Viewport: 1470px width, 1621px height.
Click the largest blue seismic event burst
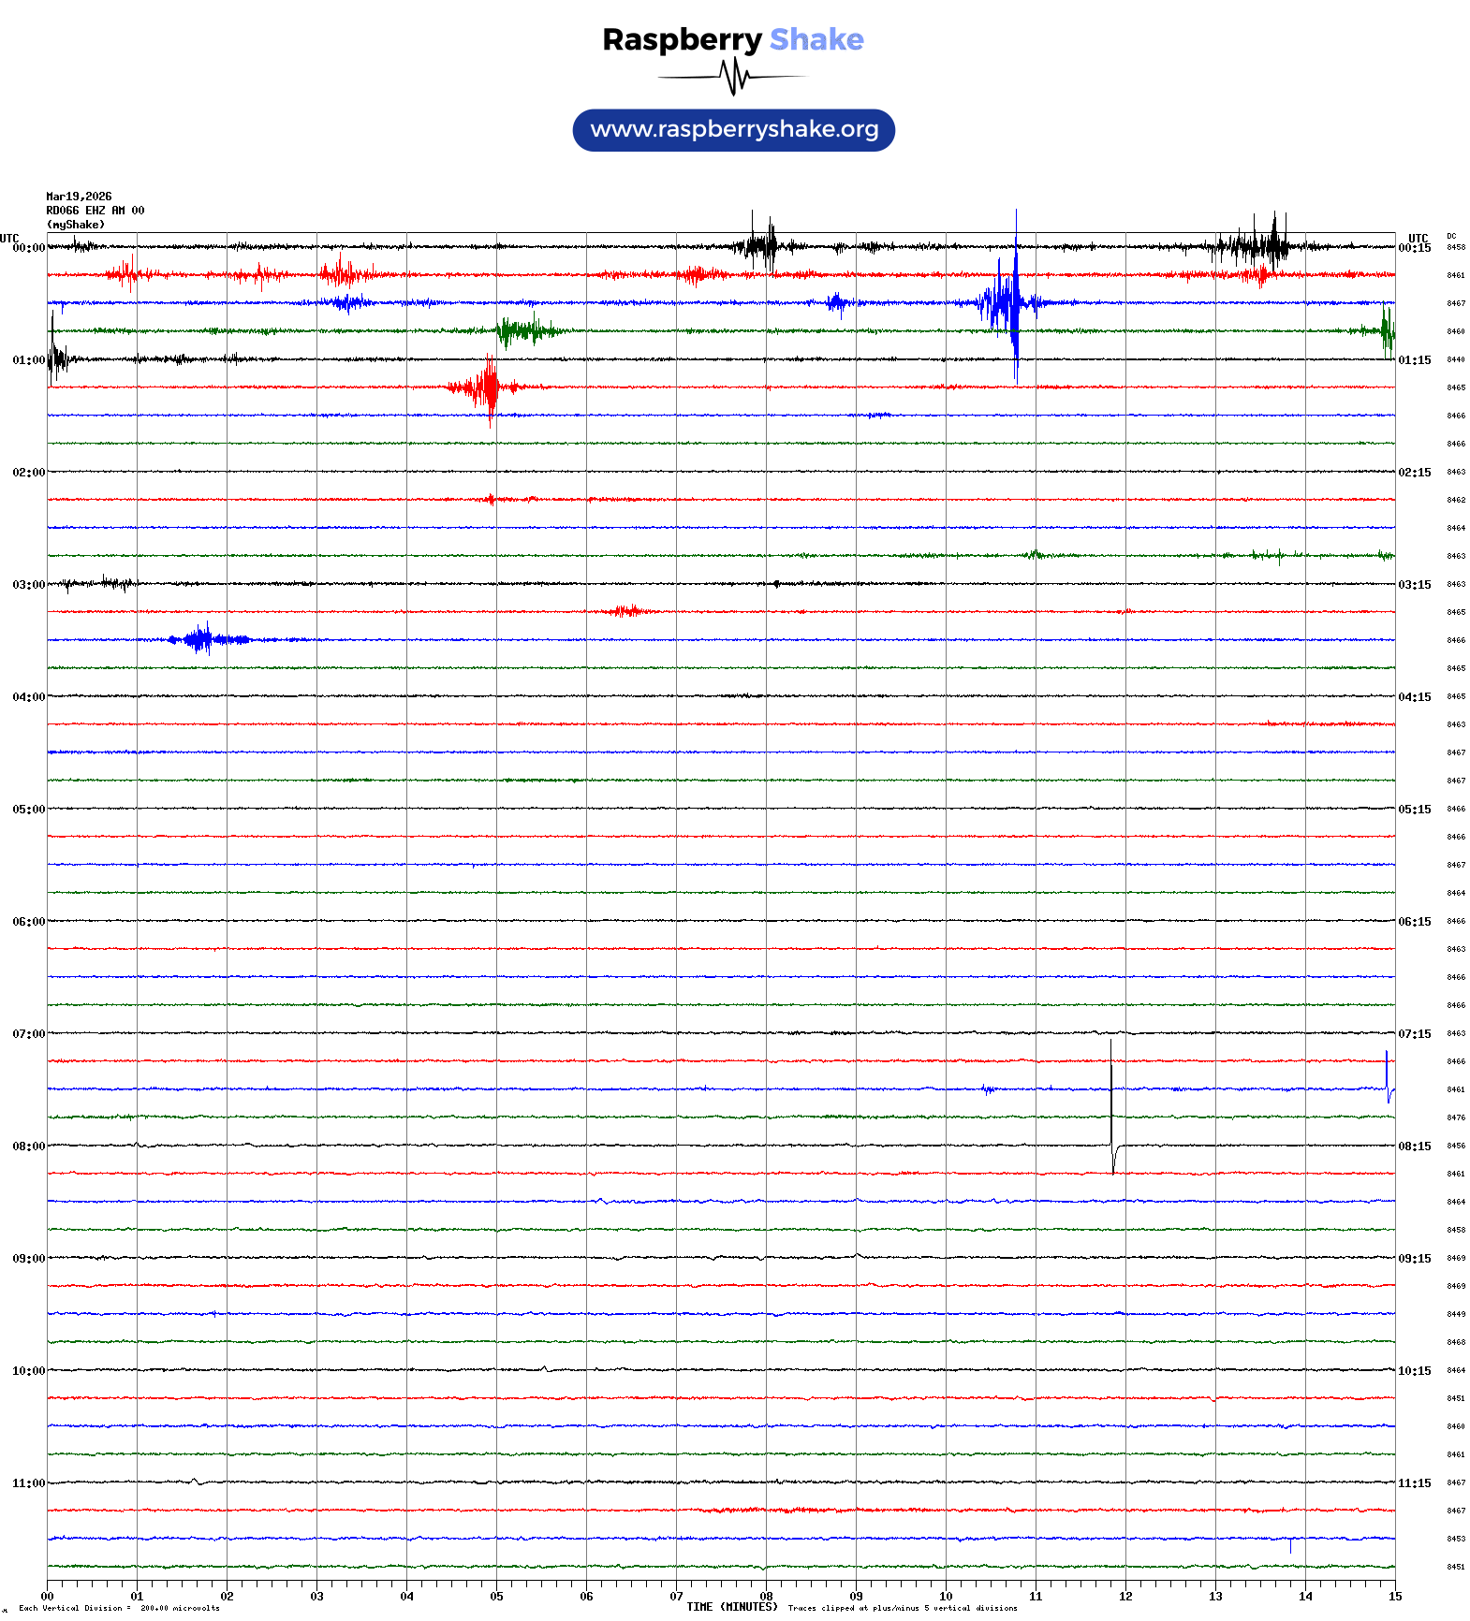click(x=1008, y=303)
